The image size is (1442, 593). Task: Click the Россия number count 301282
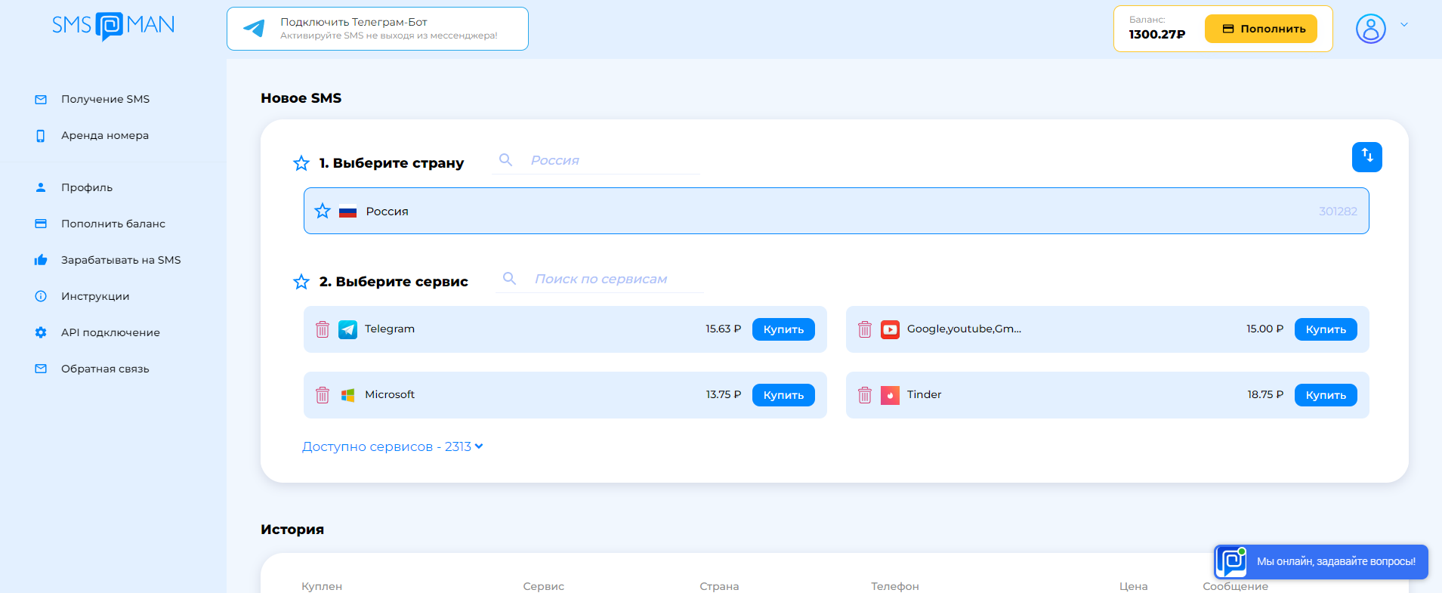coord(1338,212)
